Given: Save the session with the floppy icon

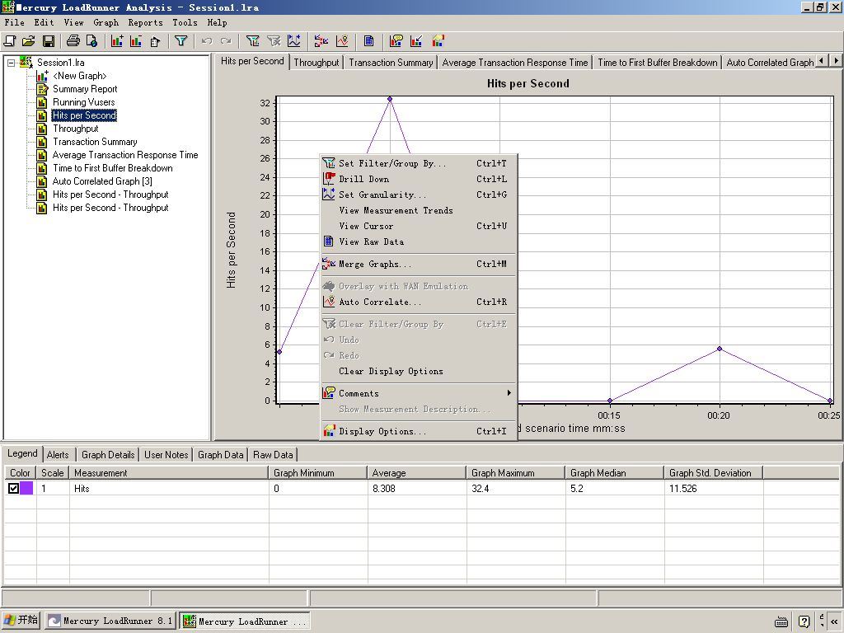Looking at the screenshot, I should (49, 41).
